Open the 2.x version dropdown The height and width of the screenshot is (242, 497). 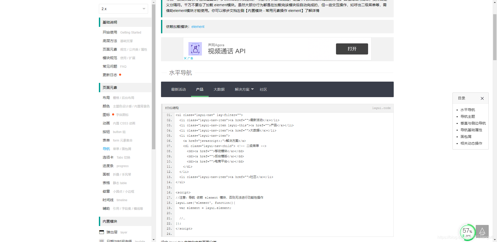(x=123, y=9)
